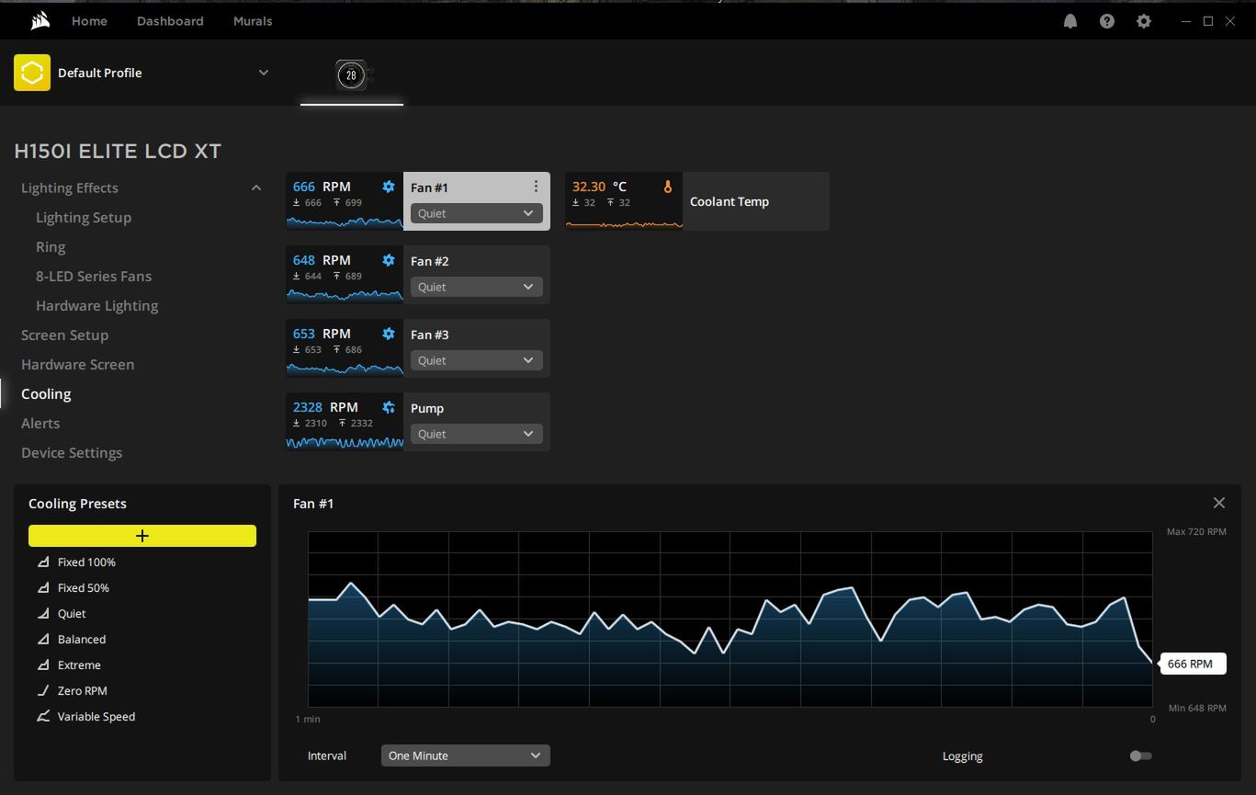Open Screen Setup section

64,335
